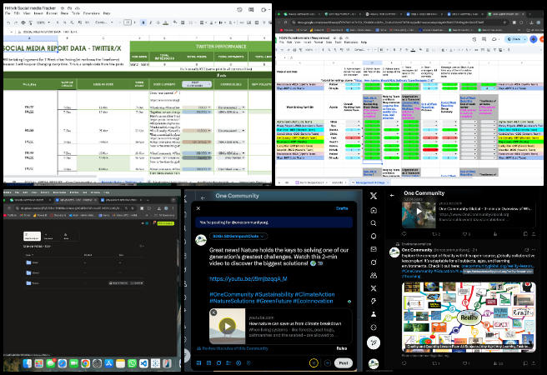The height and width of the screenshot is (375, 547).
Task: Like the Reality lesson plan post
Action: pos(466,362)
